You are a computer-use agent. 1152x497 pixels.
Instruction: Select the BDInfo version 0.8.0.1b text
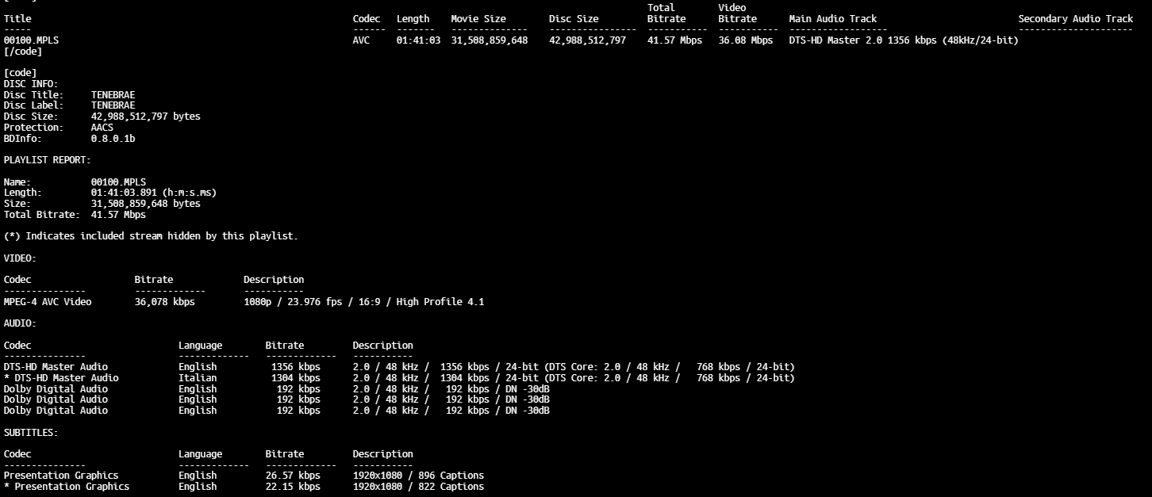tap(113, 139)
